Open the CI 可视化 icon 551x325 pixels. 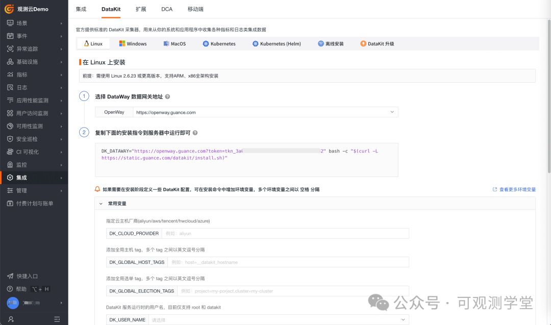click(x=10, y=152)
